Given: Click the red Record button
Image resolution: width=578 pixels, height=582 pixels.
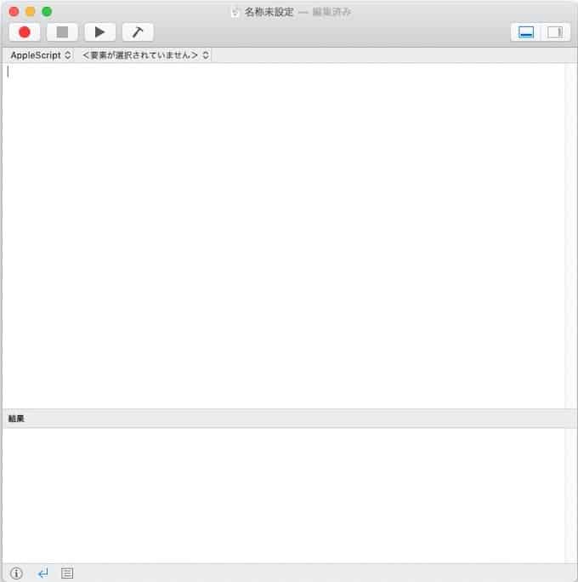Looking at the screenshot, I should (25, 32).
